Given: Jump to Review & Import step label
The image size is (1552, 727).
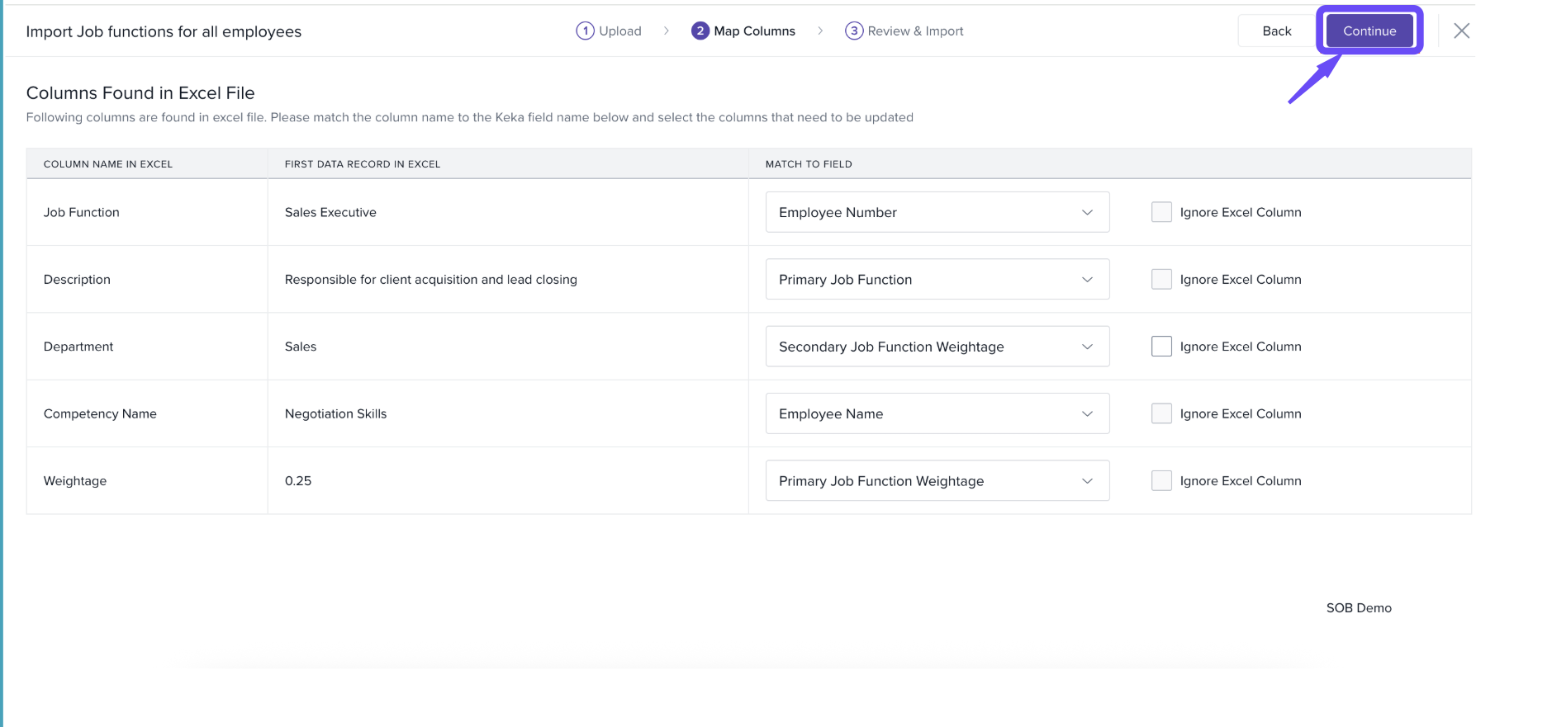Looking at the screenshot, I should pos(915,31).
